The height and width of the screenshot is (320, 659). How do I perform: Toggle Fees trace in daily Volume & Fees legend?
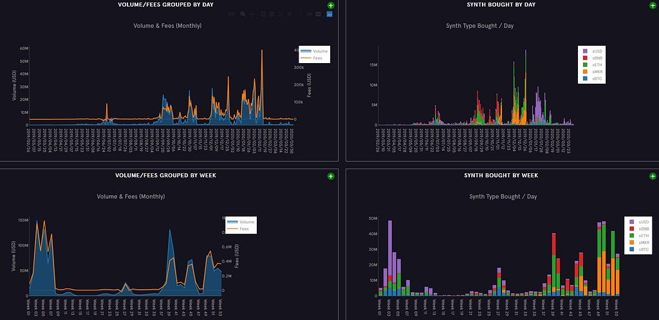tap(314, 58)
